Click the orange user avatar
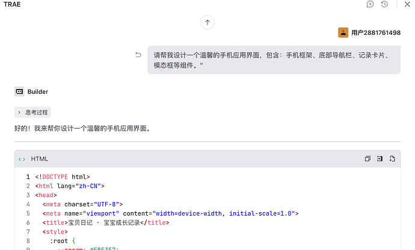The width and height of the screenshot is (415, 250). 343,33
